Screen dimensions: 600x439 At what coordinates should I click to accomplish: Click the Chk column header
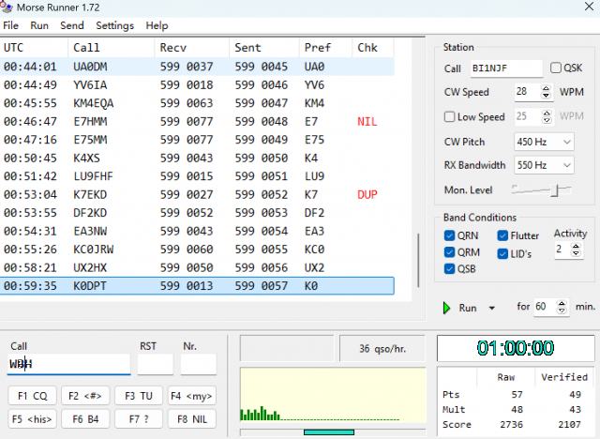click(373, 48)
